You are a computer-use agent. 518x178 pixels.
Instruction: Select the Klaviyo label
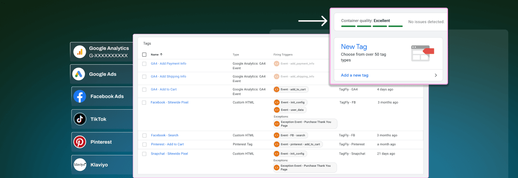tap(99, 165)
